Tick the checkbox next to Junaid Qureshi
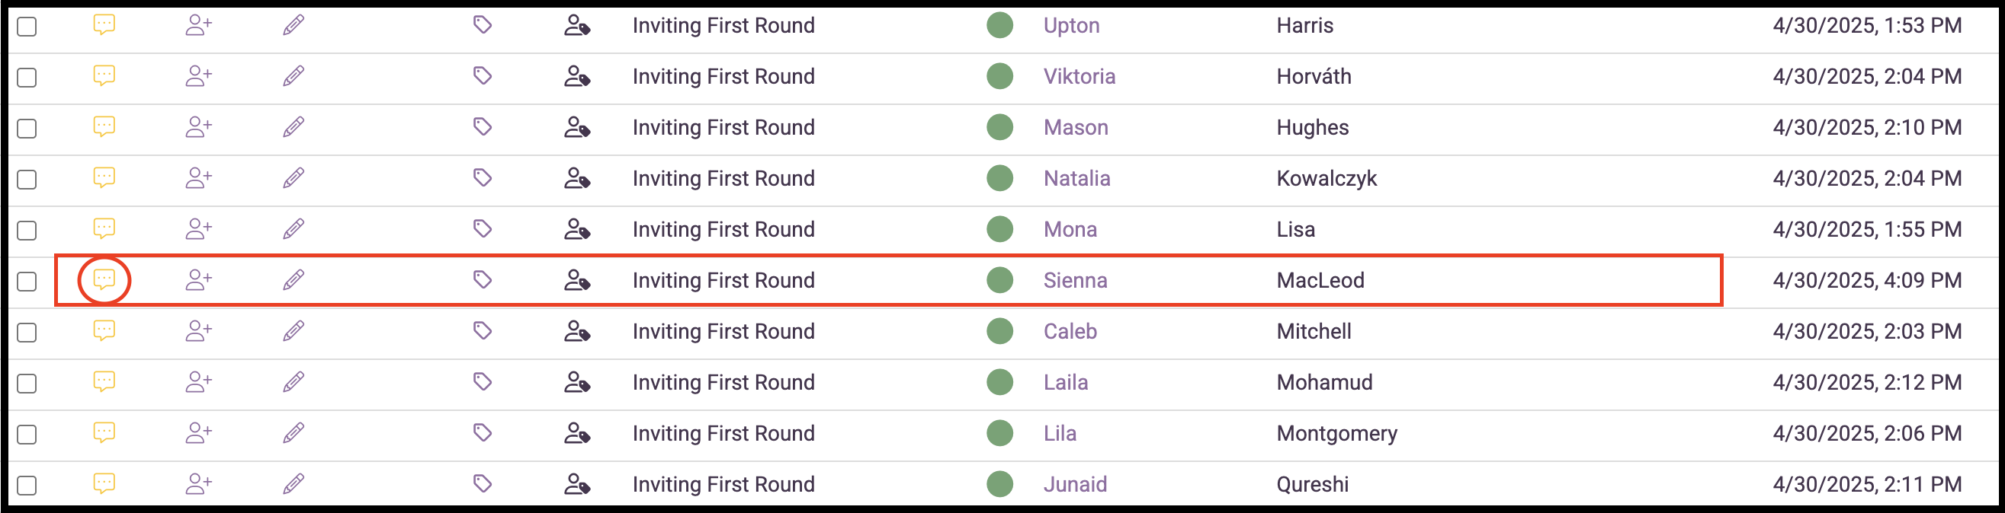Image resolution: width=2005 pixels, height=513 pixels. click(27, 485)
